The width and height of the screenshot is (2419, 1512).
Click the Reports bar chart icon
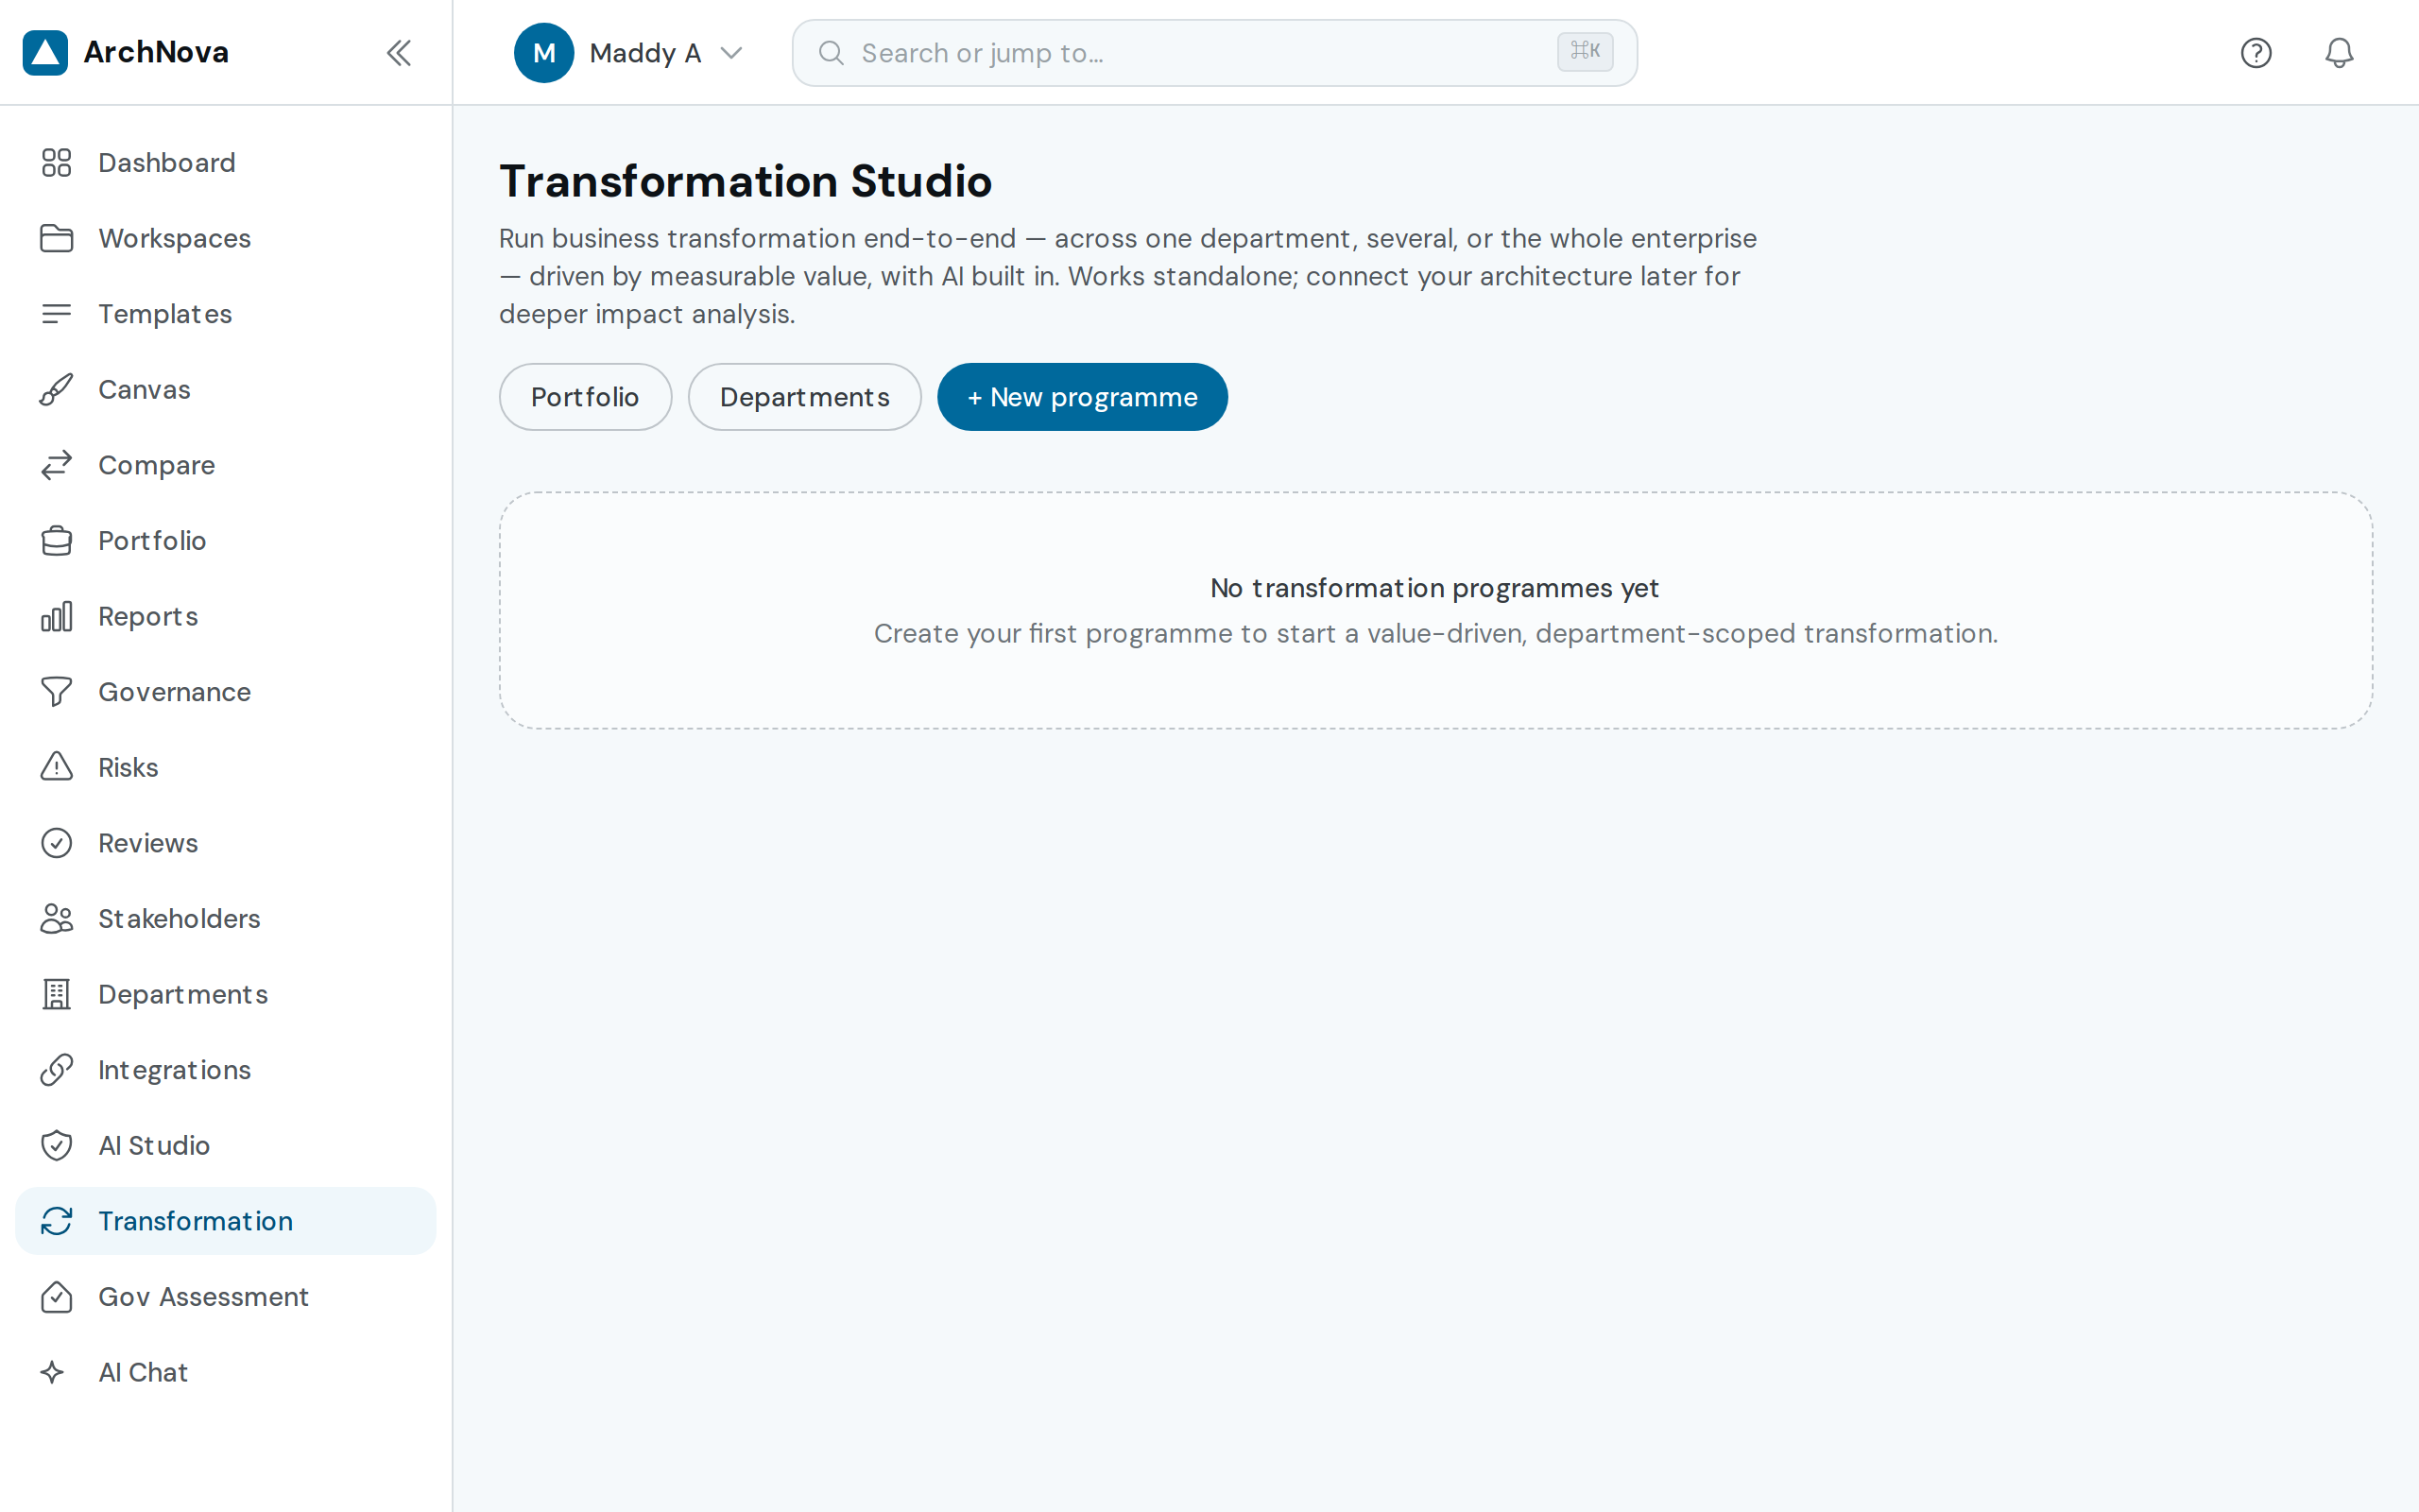click(x=57, y=616)
